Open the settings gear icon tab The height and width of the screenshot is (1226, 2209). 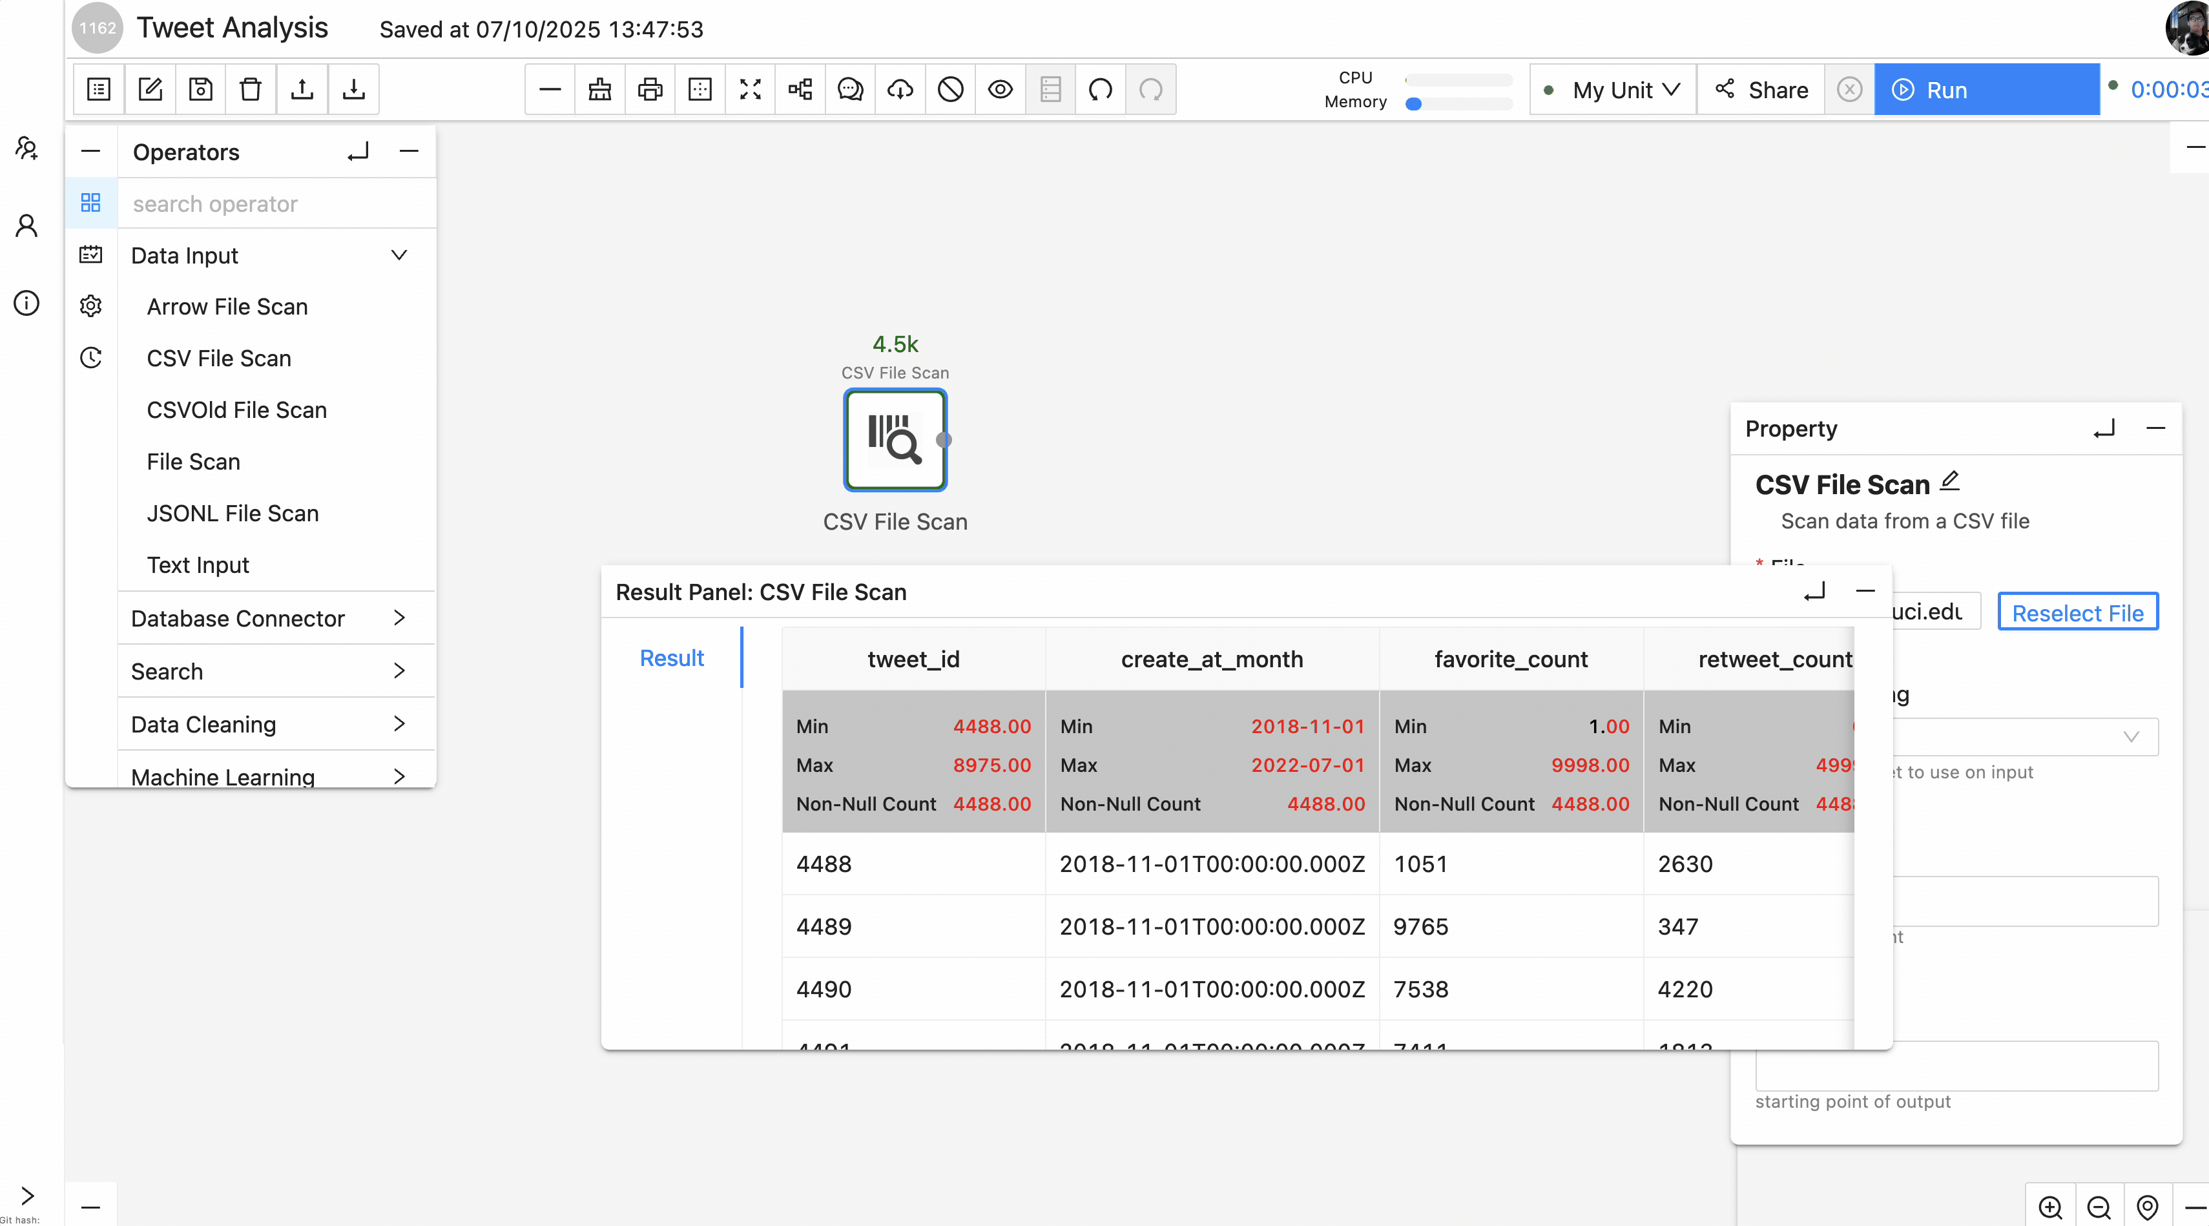tap(91, 306)
